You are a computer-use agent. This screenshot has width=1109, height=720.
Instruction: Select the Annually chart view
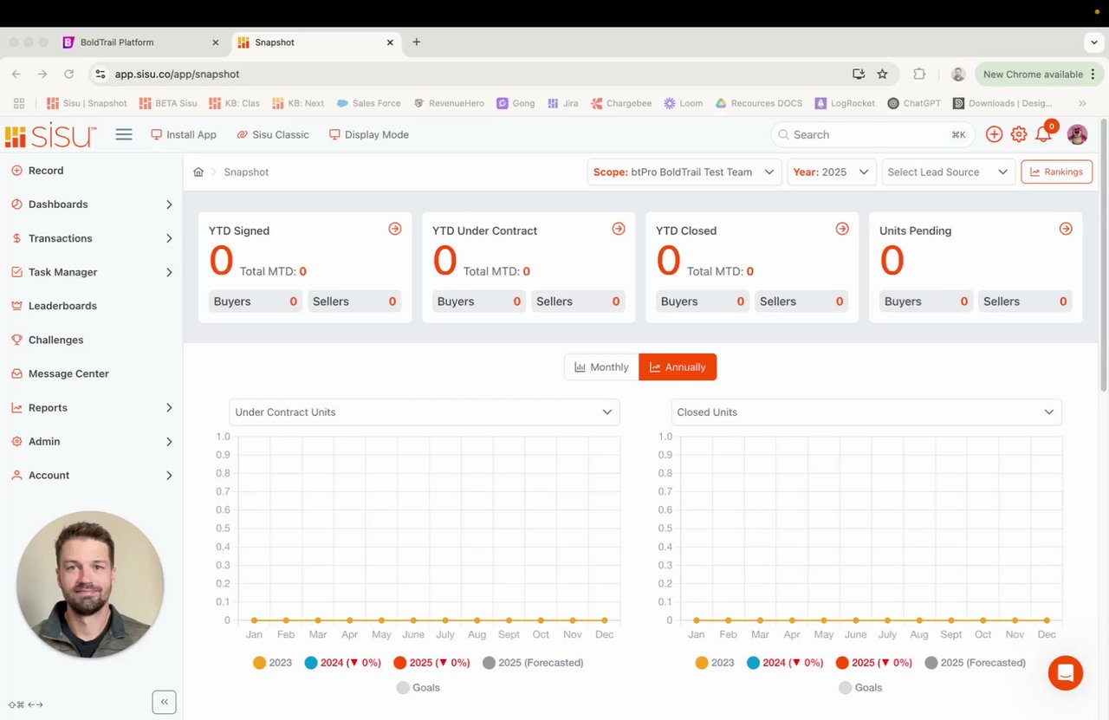tap(678, 366)
